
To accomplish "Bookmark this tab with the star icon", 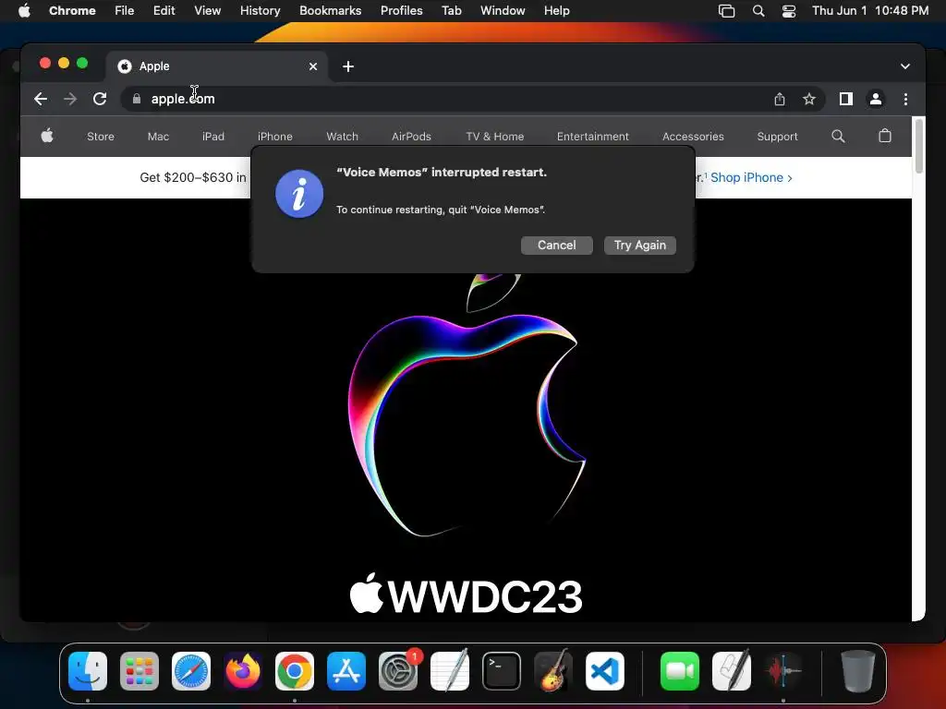I will point(809,99).
